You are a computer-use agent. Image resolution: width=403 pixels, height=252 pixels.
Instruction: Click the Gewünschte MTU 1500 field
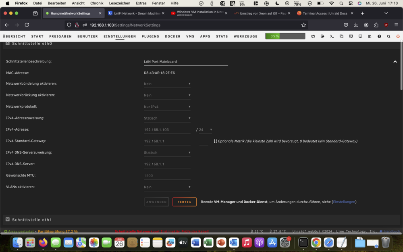click(x=167, y=176)
